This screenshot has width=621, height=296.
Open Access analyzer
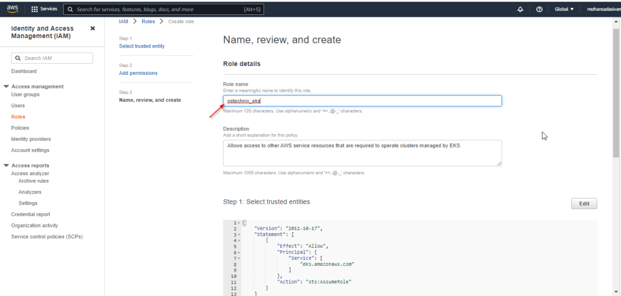click(30, 173)
